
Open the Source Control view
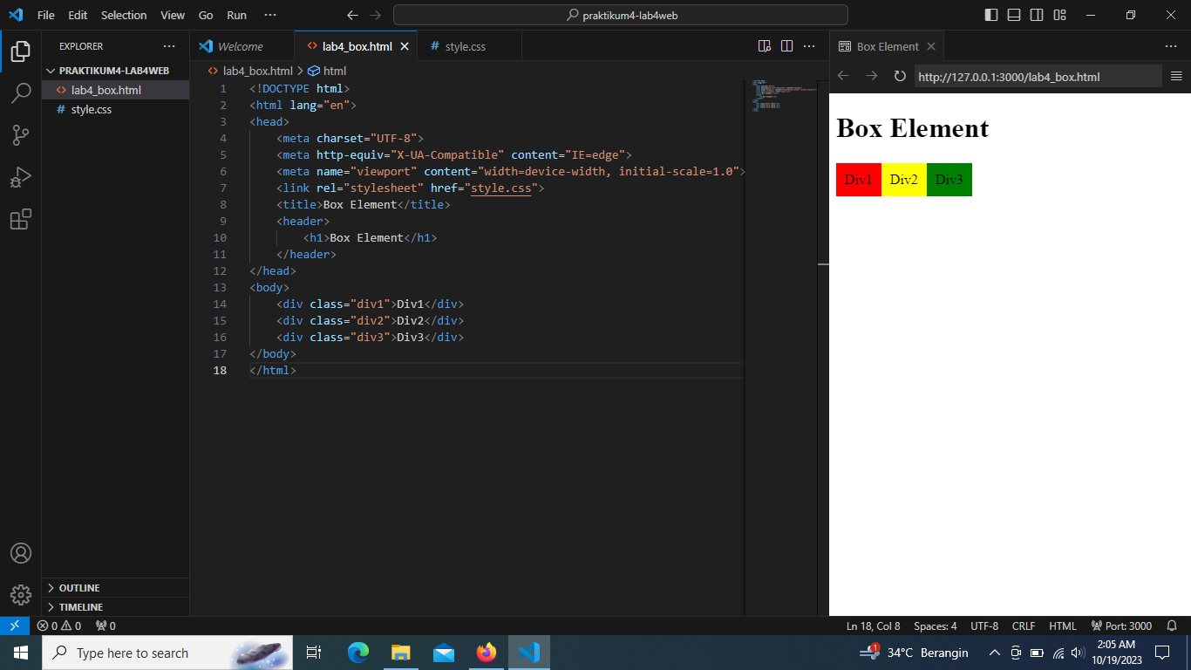click(x=21, y=135)
